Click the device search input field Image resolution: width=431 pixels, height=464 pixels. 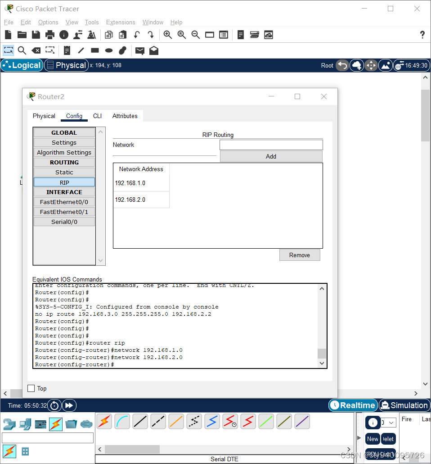pos(48,438)
